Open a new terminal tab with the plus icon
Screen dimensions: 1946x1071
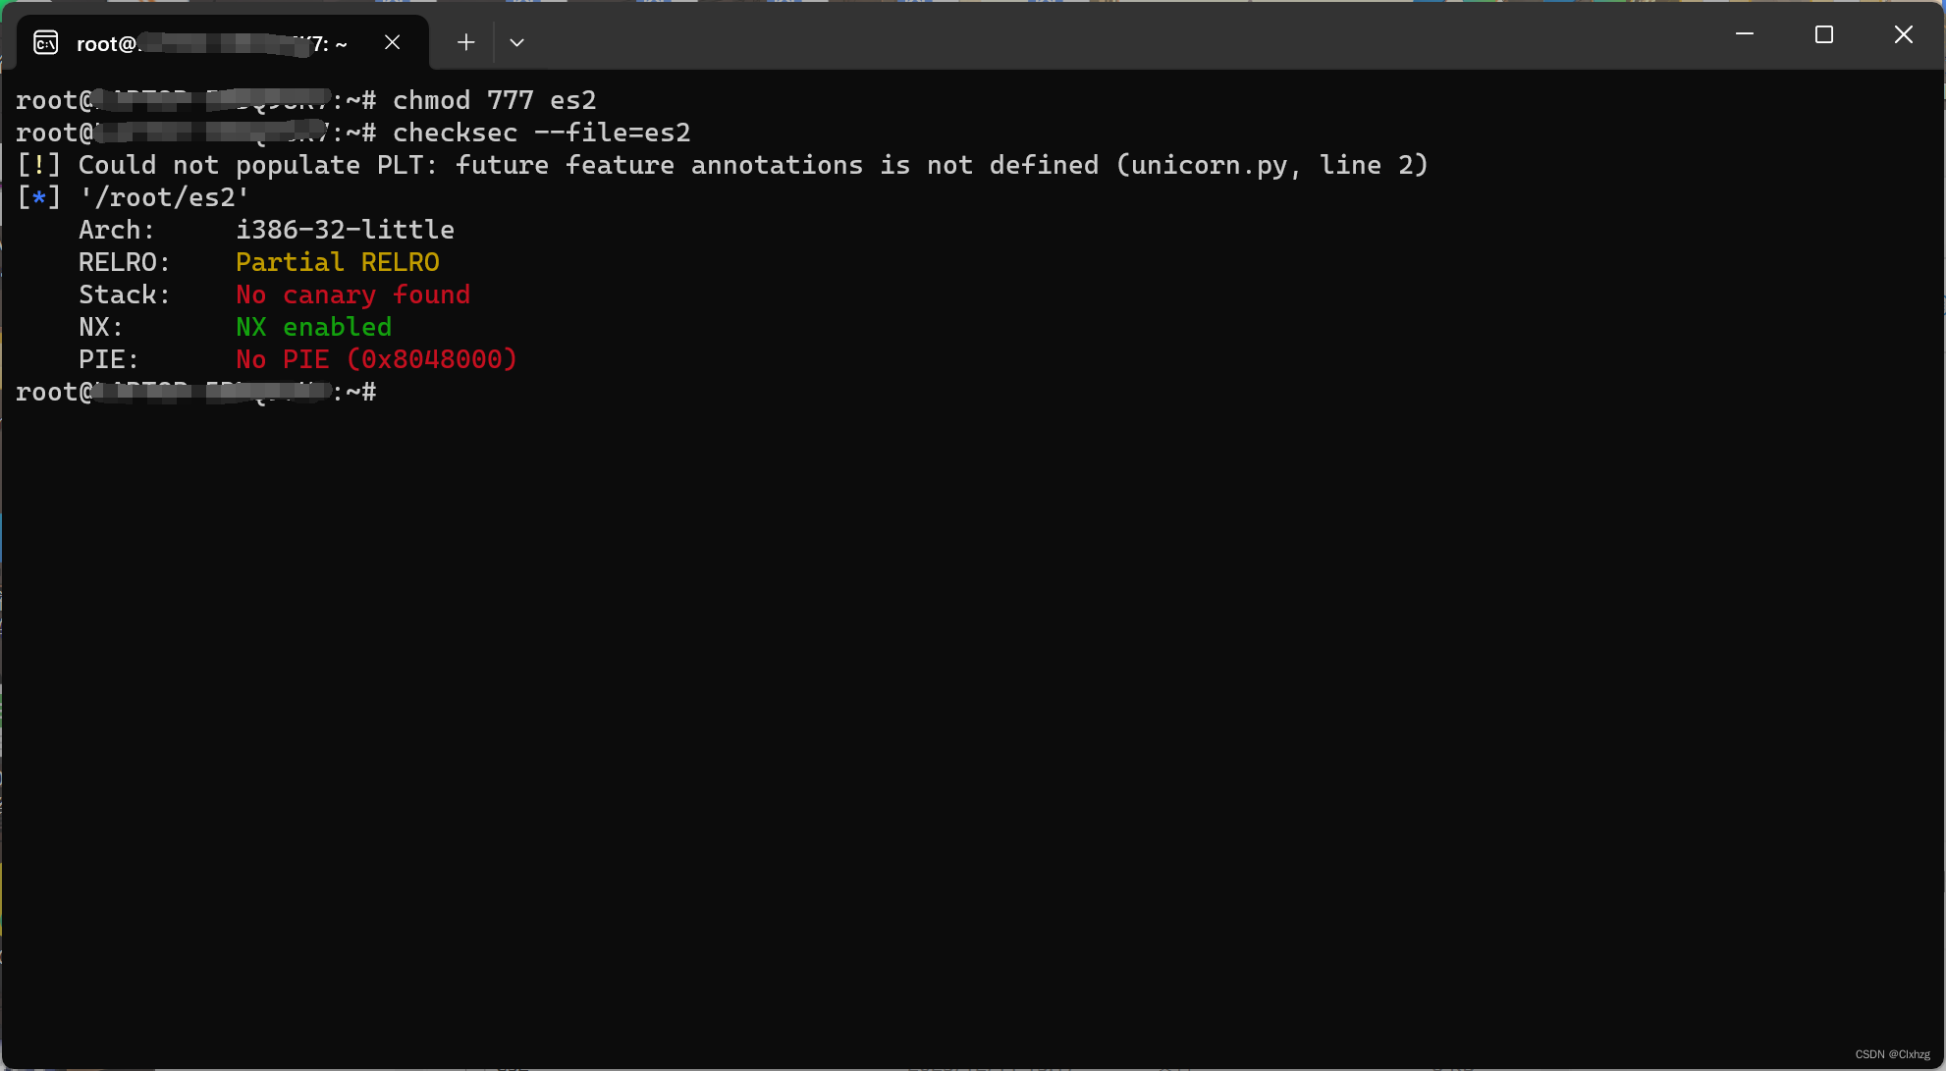464,42
